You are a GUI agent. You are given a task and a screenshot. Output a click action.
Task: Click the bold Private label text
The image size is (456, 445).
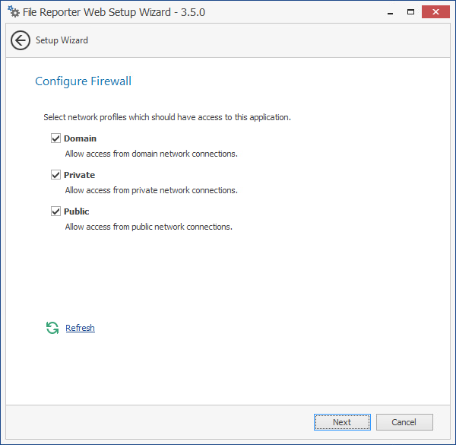pyautogui.click(x=79, y=175)
